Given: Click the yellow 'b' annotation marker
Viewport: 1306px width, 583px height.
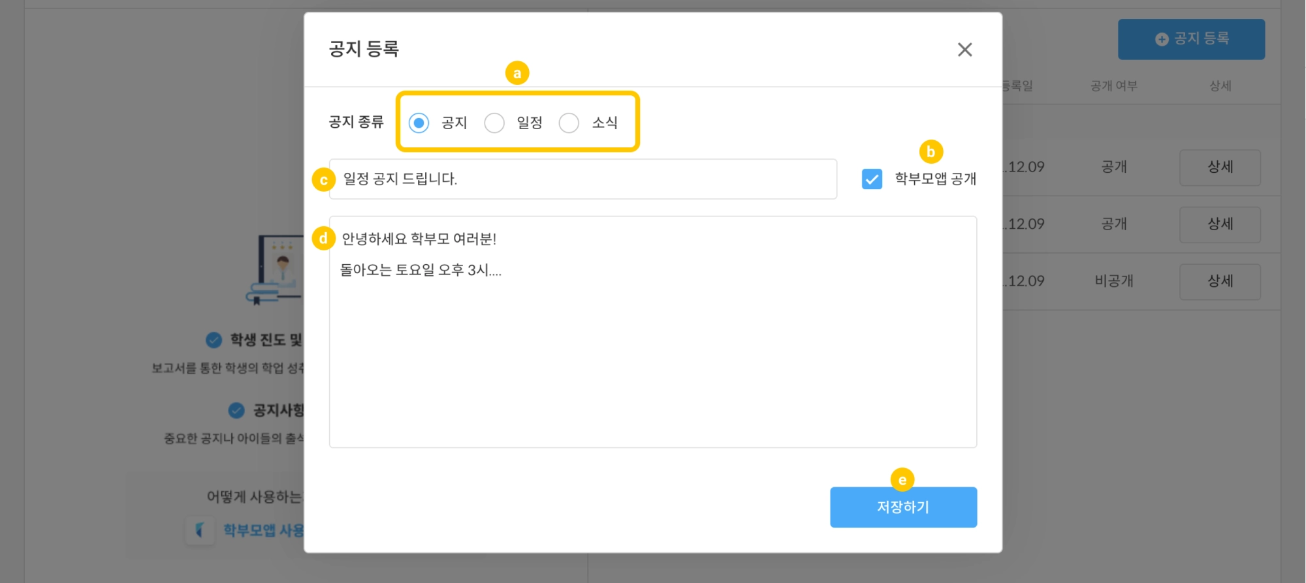Looking at the screenshot, I should pyautogui.click(x=931, y=152).
